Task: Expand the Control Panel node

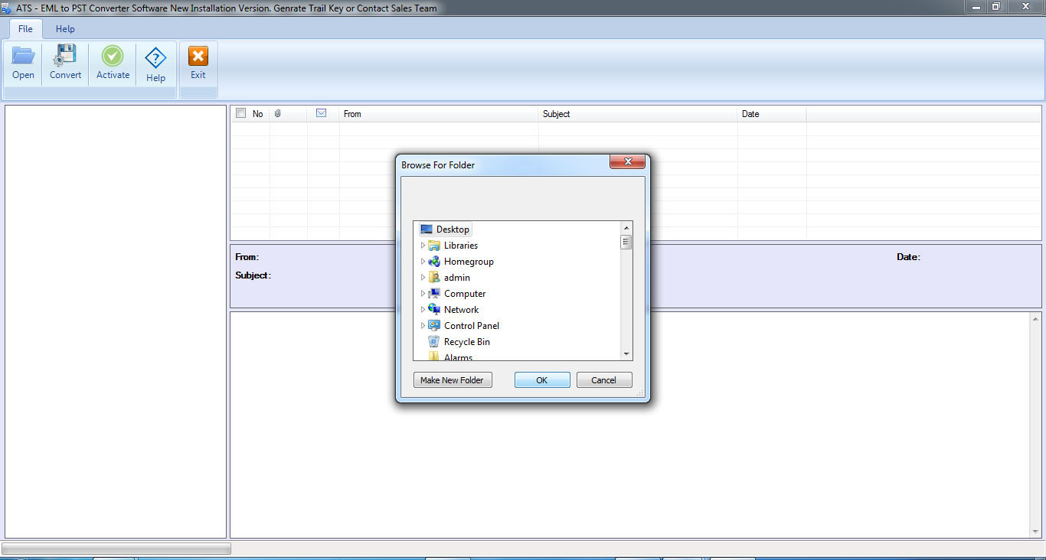Action: [423, 326]
